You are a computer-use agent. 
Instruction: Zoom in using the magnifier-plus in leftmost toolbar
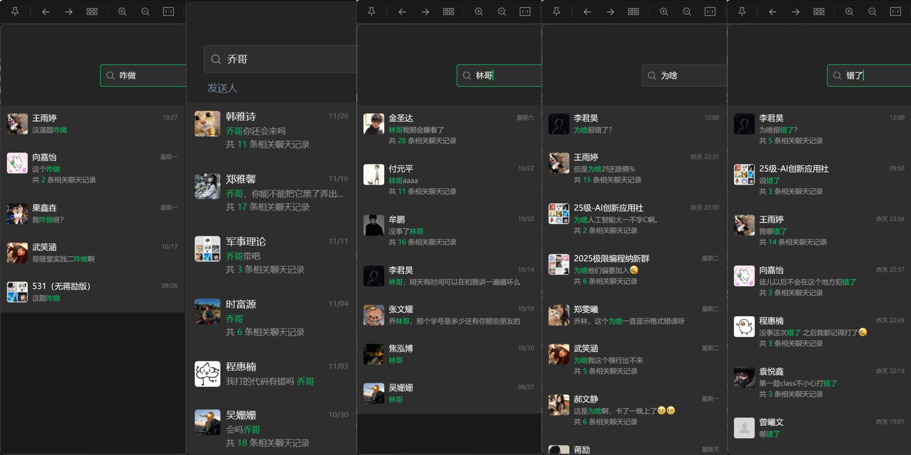pos(122,11)
